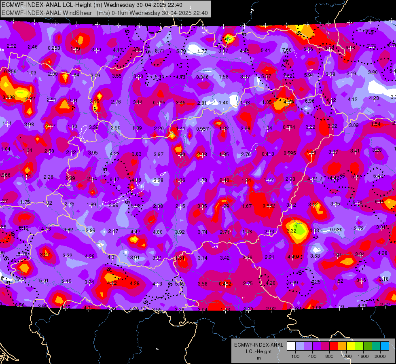Select the map value 0.413
Image resolution: width=396 pixels, height=364 pixels.
pos(268,154)
